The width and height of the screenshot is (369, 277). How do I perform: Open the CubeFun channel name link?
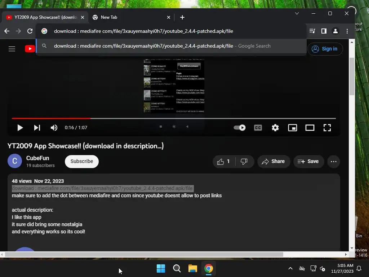click(37, 158)
